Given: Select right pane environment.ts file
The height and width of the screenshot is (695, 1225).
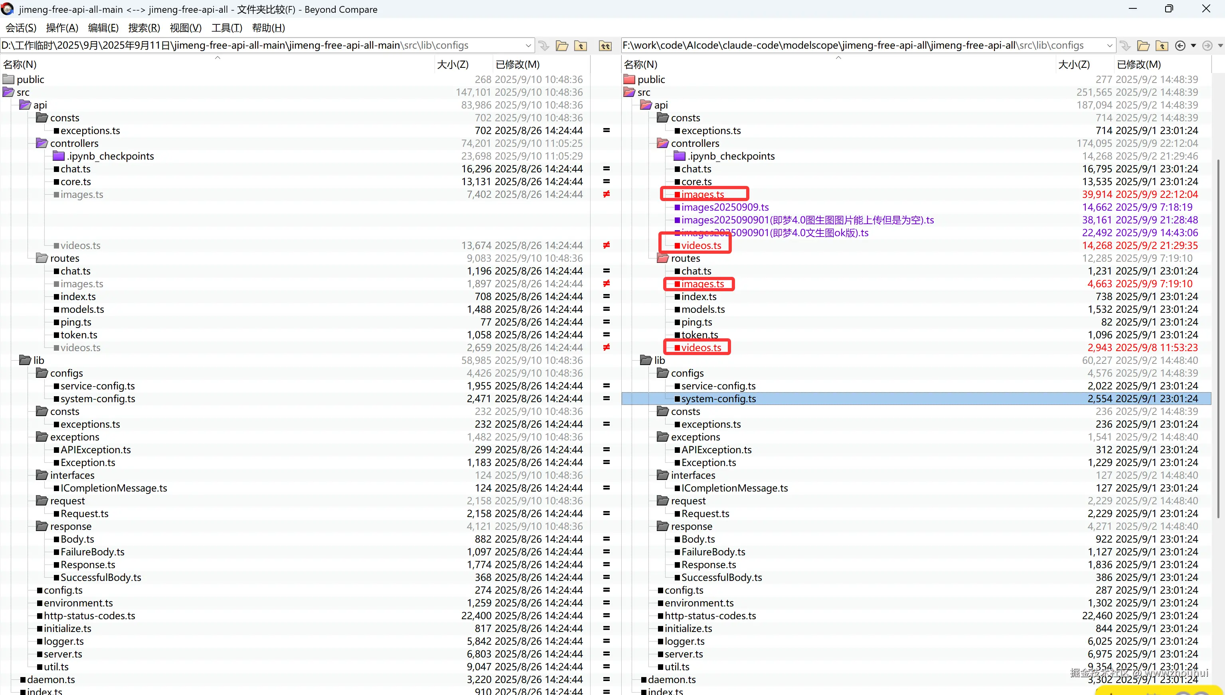Looking at the screenshot, I should (x=699, y=603).
